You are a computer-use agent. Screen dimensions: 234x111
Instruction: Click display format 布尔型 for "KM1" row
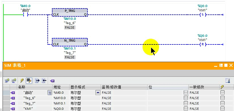pyautogui.click(x=85, y=109)
